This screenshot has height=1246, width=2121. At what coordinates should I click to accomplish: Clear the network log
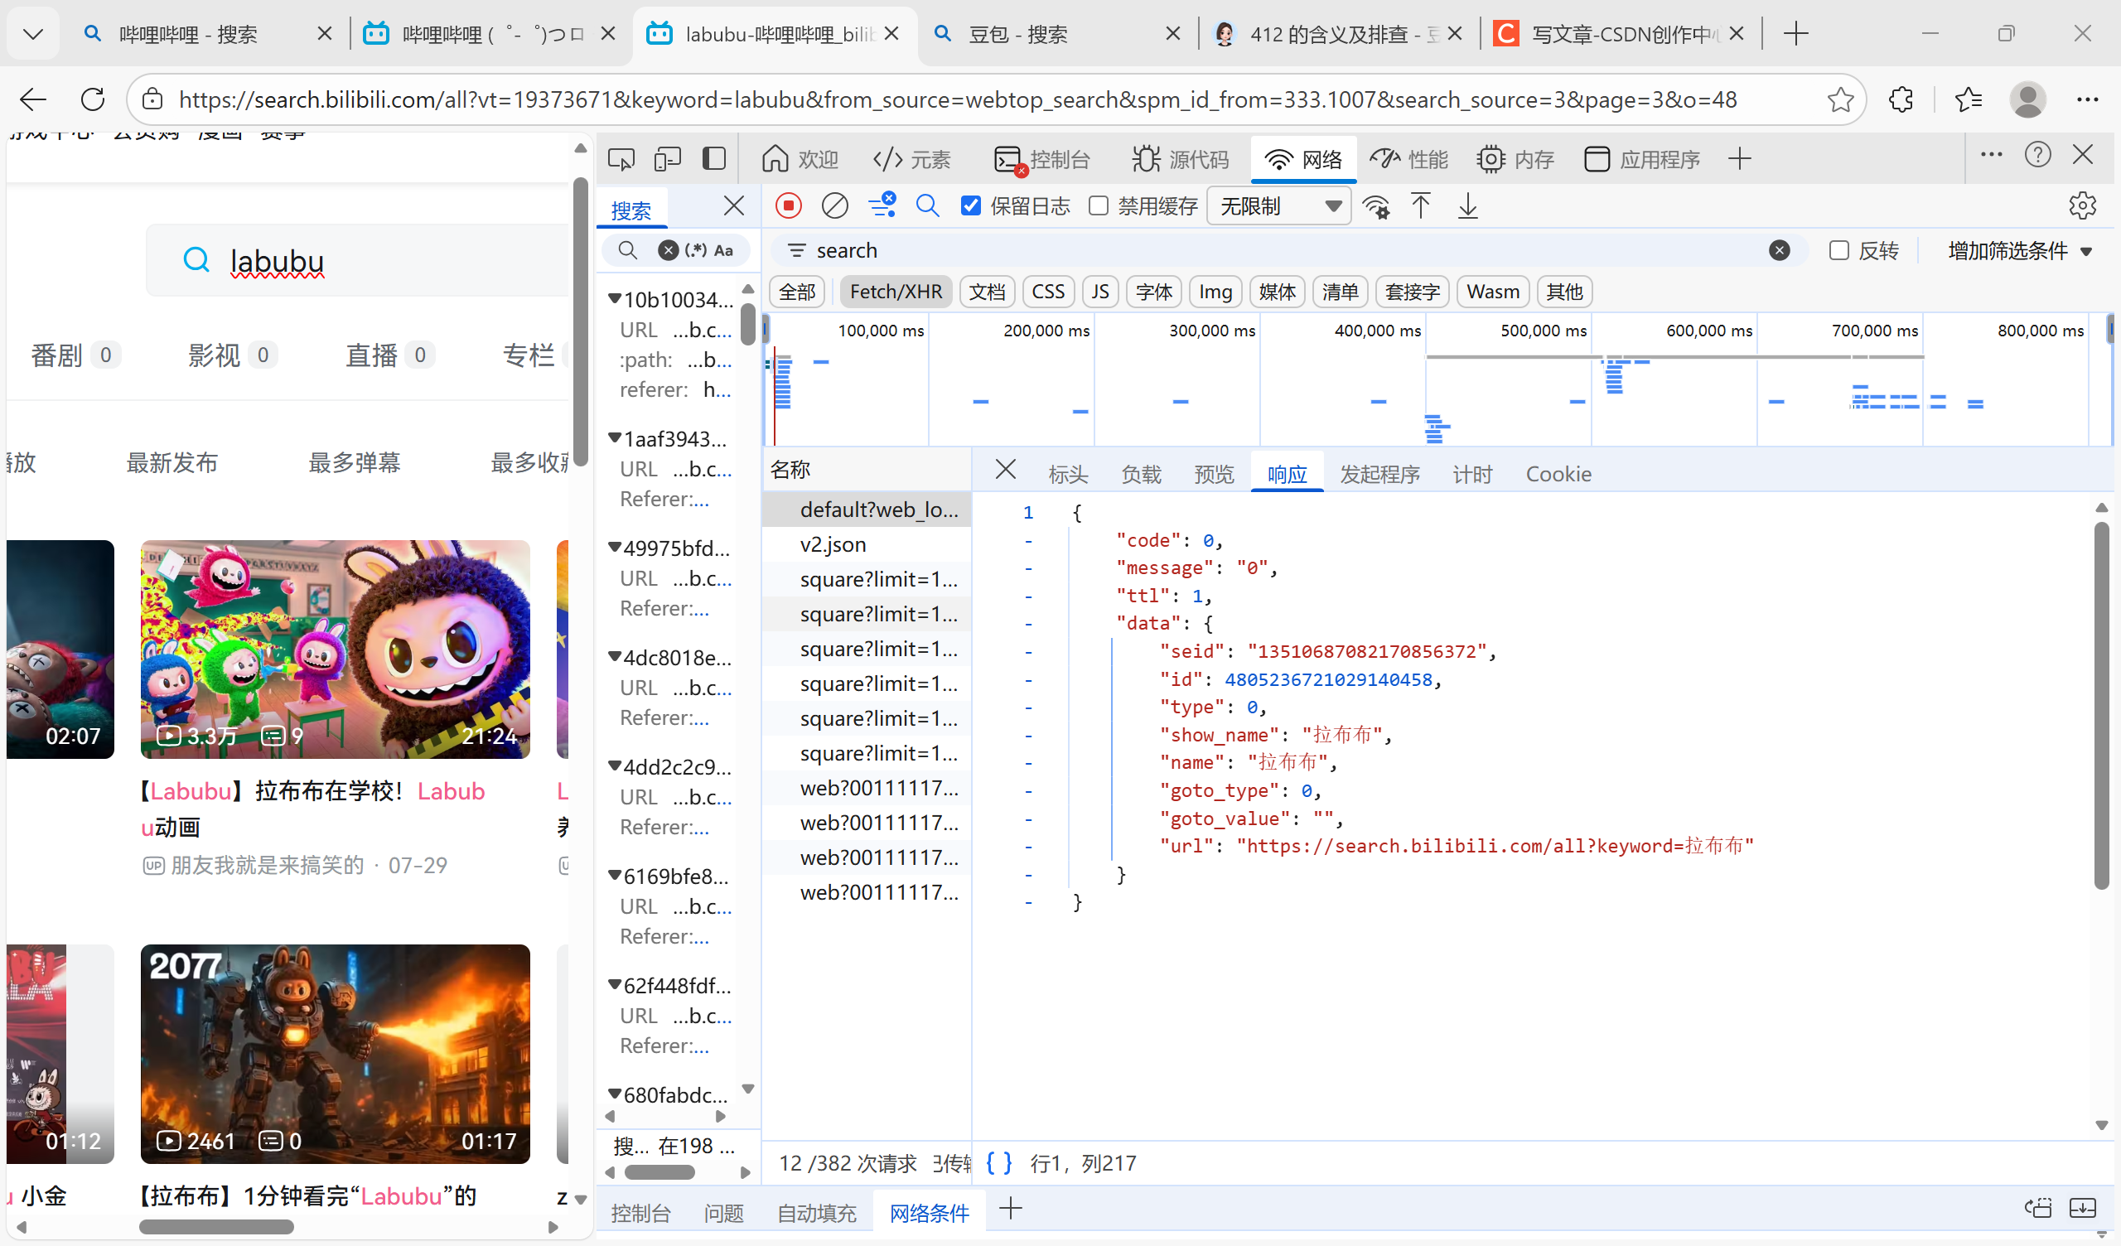coord(834,205)
